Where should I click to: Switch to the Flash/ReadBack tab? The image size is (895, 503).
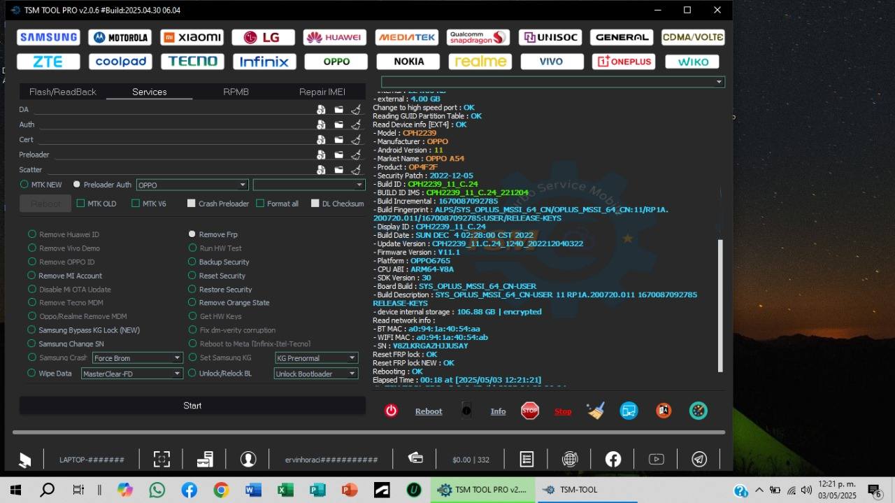pos(63,92)
